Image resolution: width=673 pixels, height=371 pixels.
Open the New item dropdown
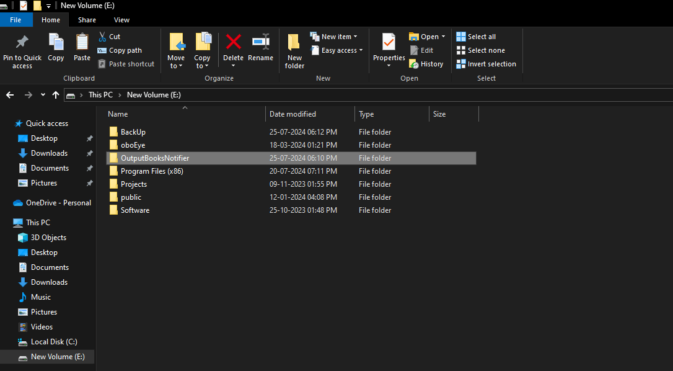(x=334, y=37)
